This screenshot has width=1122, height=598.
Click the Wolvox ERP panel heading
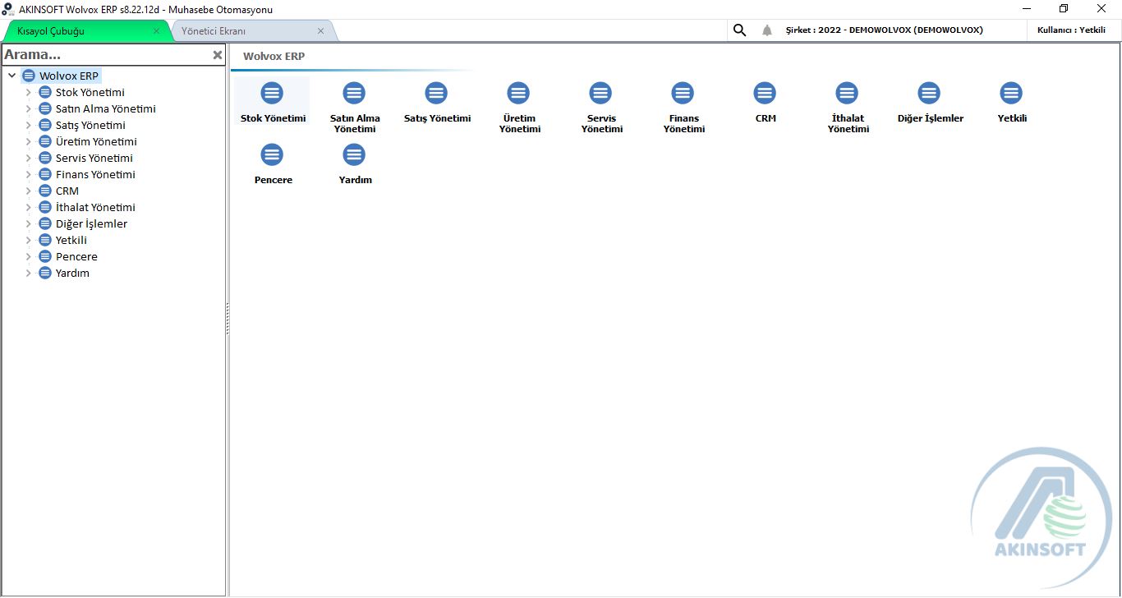274,57
